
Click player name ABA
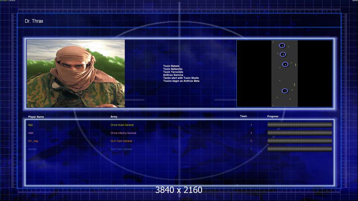coord(31,133)
